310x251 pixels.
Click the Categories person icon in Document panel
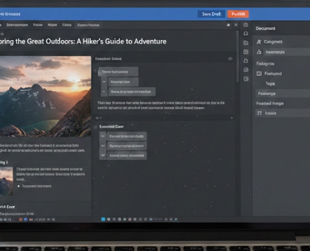259,42
